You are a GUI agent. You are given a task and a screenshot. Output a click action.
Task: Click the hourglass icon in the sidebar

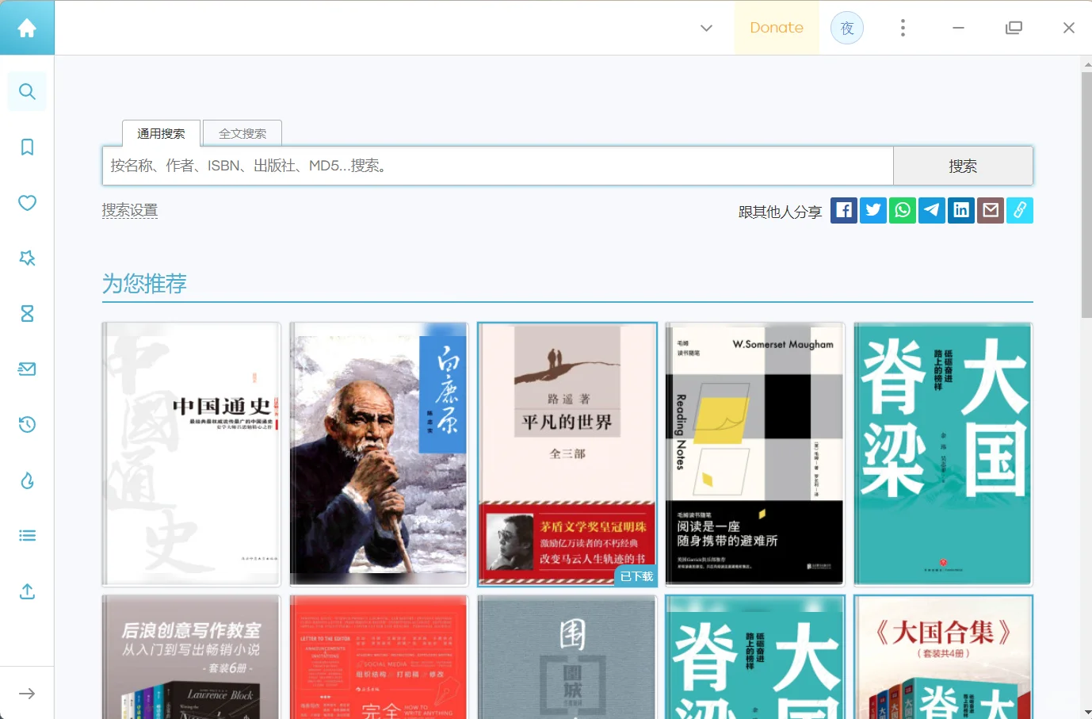tap(27, 314)
